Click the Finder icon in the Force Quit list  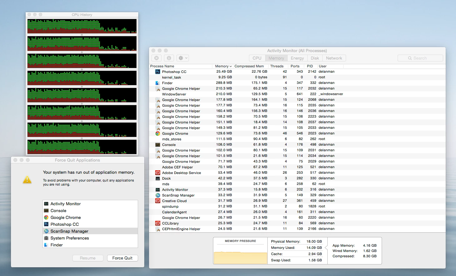pos(46,245)
